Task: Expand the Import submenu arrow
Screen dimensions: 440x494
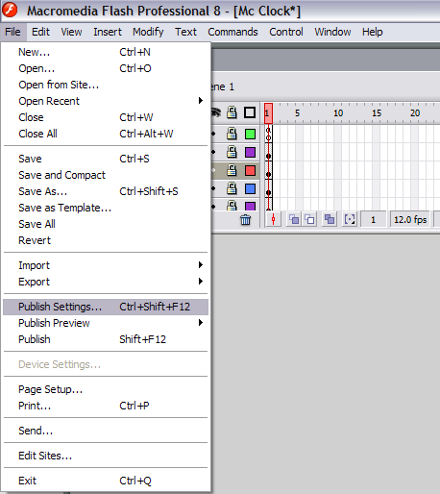Action: (x=201, y=265)
